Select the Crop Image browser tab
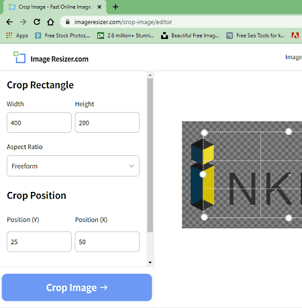This screenshot has height=308, width=302. (55, 7)
